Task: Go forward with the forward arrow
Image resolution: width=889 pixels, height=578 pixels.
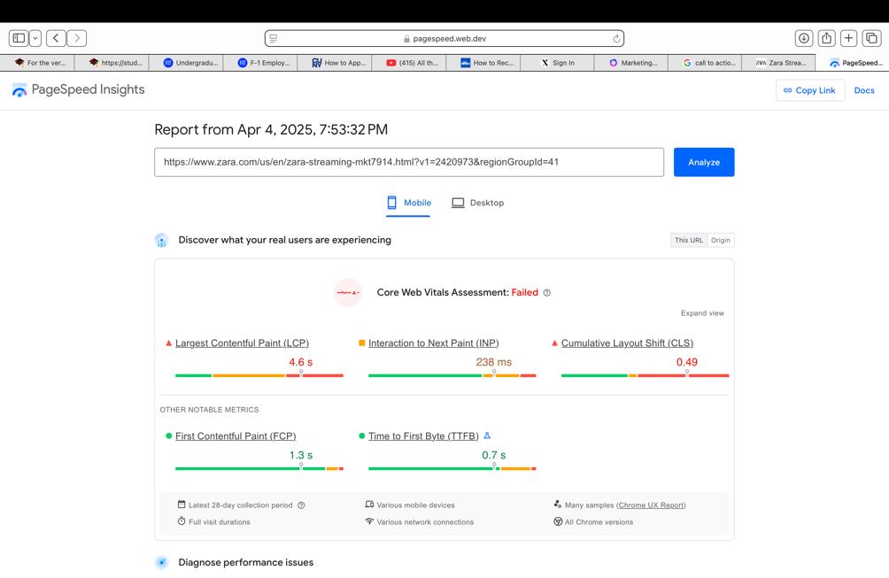Action: 77,38
